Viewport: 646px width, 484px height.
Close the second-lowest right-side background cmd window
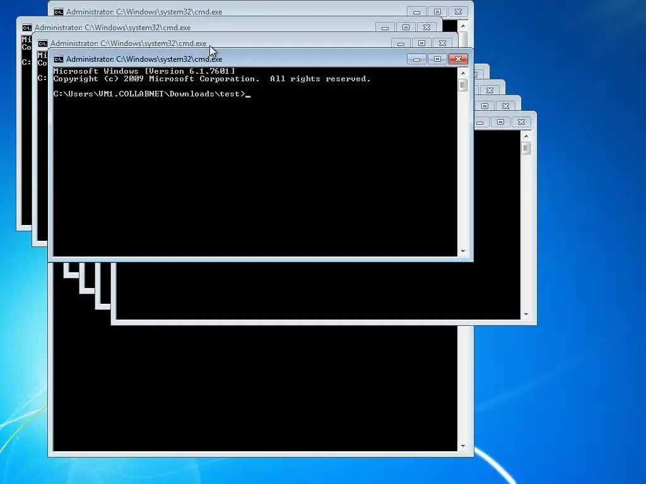coord(505,106)
